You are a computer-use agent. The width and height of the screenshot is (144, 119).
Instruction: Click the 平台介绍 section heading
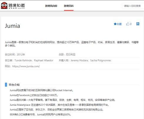click(x=14, y=85)
